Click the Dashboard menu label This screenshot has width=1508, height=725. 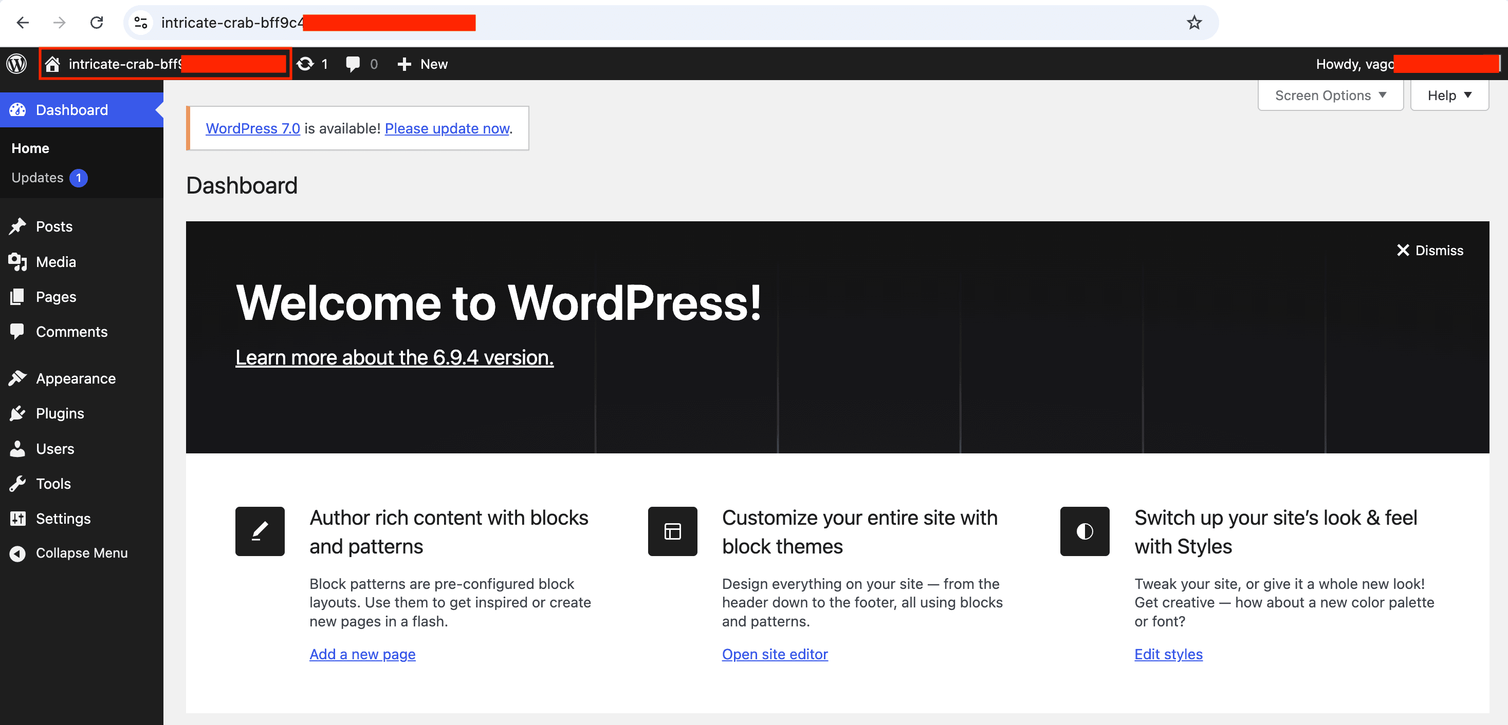72,110
